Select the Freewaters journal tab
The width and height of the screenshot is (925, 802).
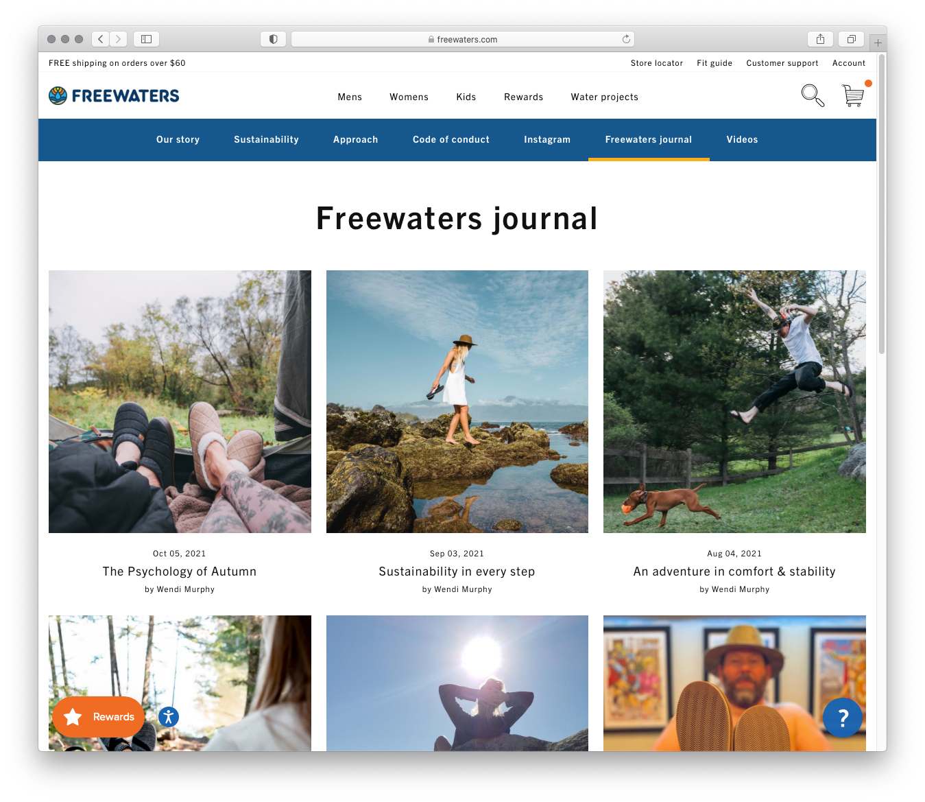[x=649, y=139]
